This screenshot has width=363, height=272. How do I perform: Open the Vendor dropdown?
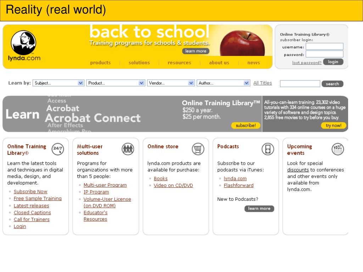click(171, 83)
